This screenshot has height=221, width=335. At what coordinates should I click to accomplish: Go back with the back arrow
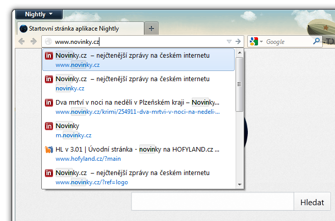(x=21, y=41)
